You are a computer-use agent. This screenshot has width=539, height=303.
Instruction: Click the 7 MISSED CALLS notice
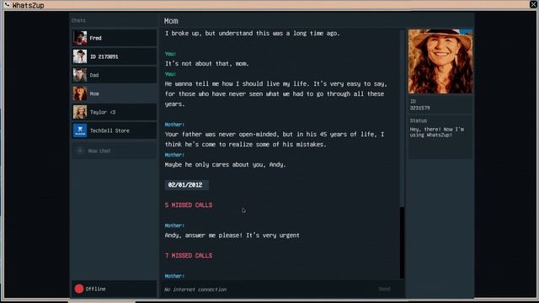(x=189, y=256)
